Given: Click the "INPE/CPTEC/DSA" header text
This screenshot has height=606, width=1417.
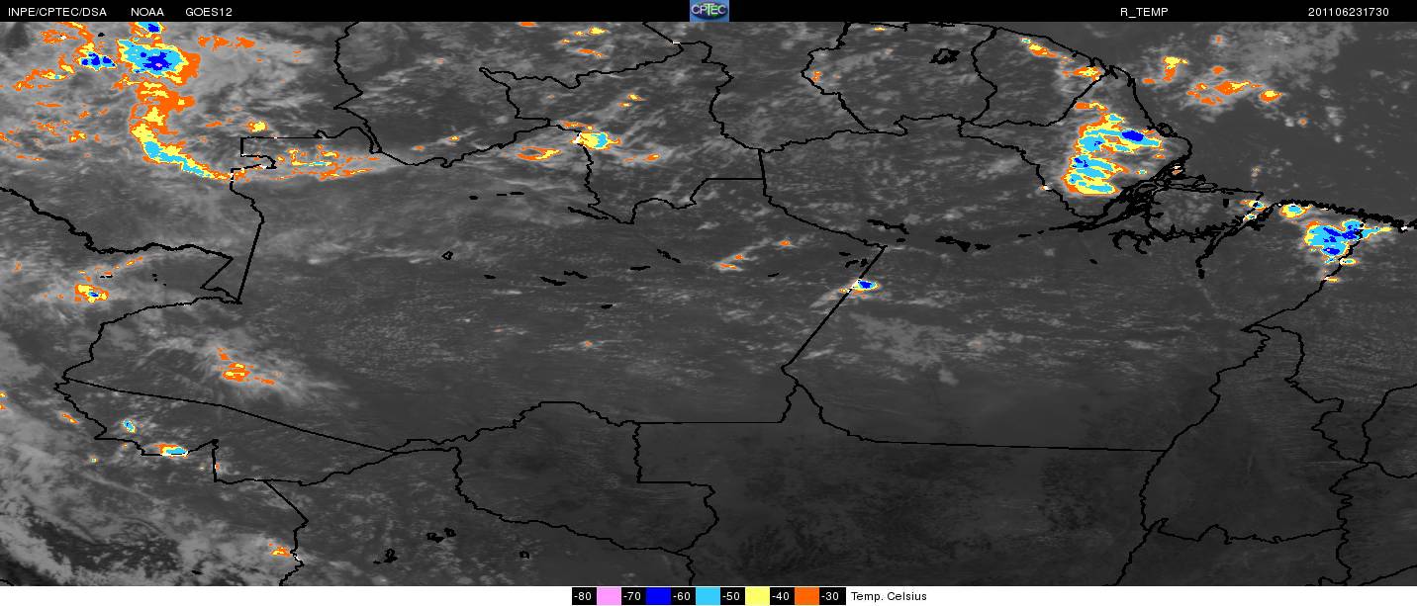Looking at the screenshot, I should point(56,12).
